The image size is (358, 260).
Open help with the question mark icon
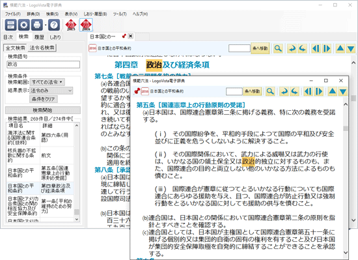pos(54,25)
